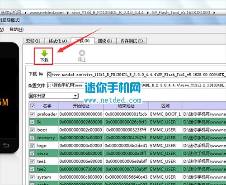Click the grey Stop icon
This screenshot has height=185, width=226.
coord(82,53)
